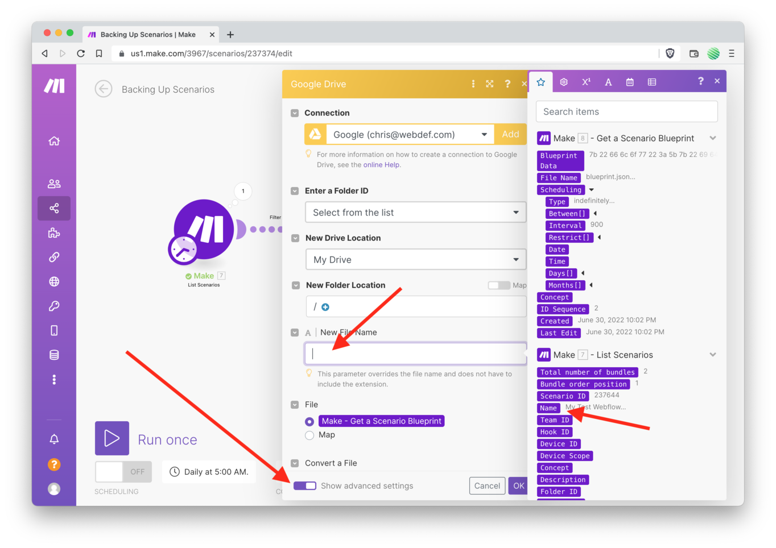
Task: Click the browser reload icon
Action: pyautogui.click(x=81, y=53)
